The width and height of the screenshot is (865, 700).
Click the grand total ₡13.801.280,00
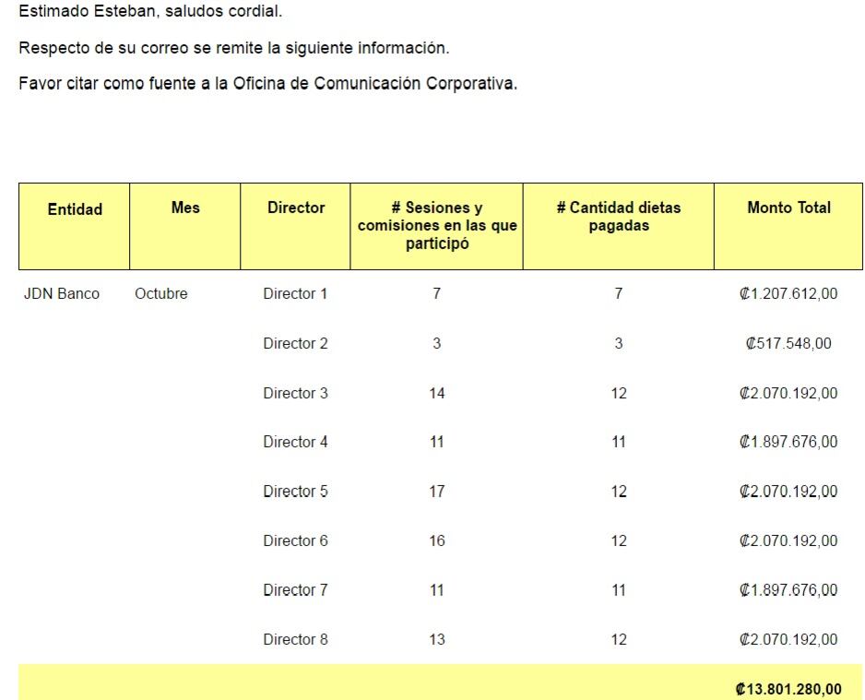click(x=788, y=688)
